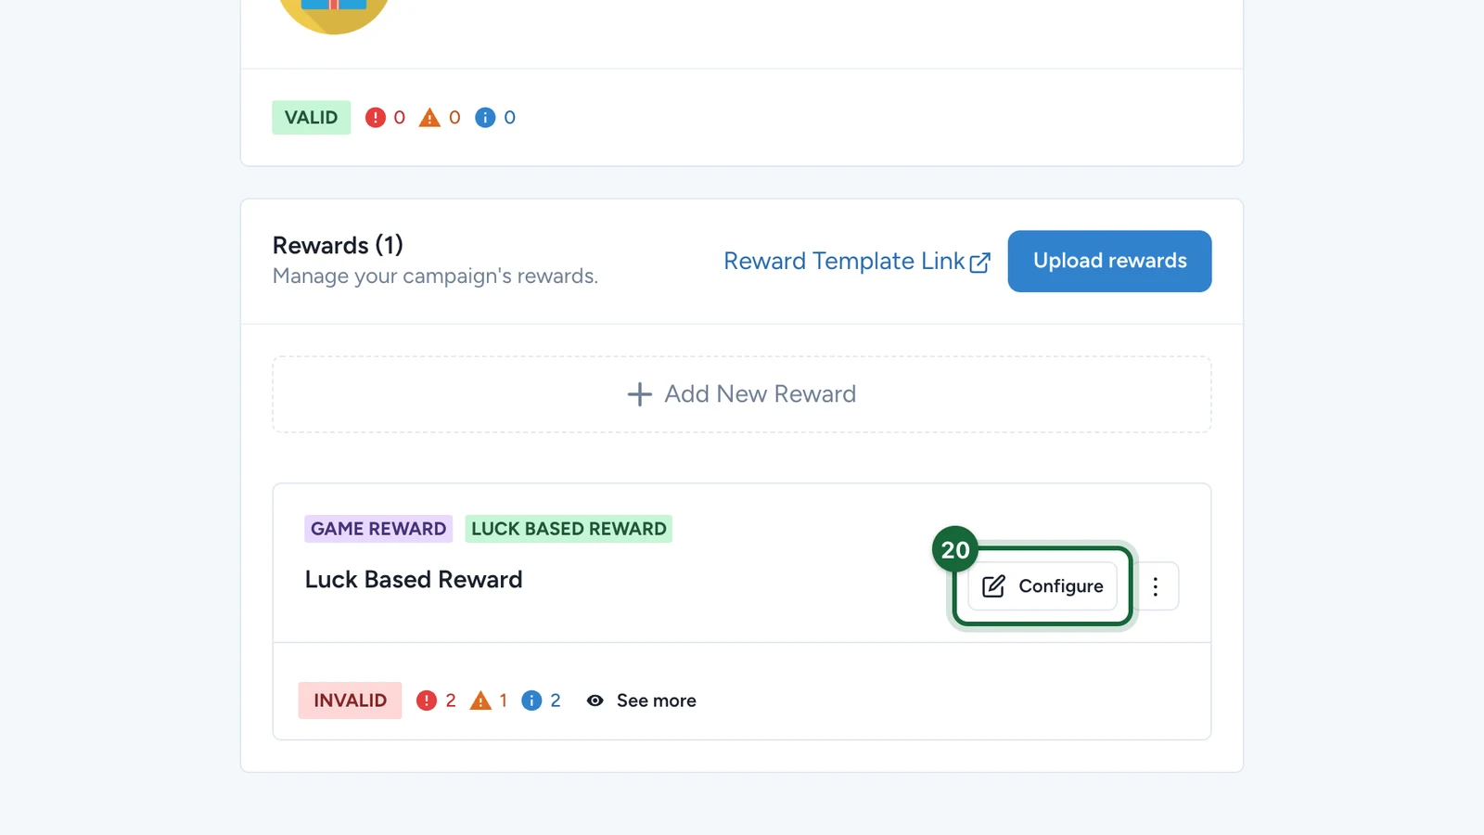This screenshot has width=1484, height=835.
Task: Click the Rewards (1) heading
Action: coord(338,245)
